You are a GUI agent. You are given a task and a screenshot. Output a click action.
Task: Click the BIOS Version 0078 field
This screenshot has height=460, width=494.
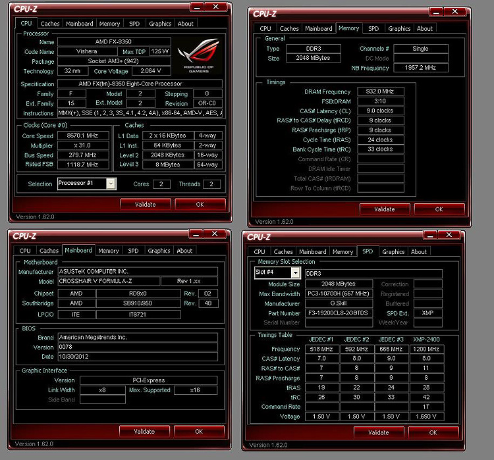pyautogui.click(x=138, y=347)
